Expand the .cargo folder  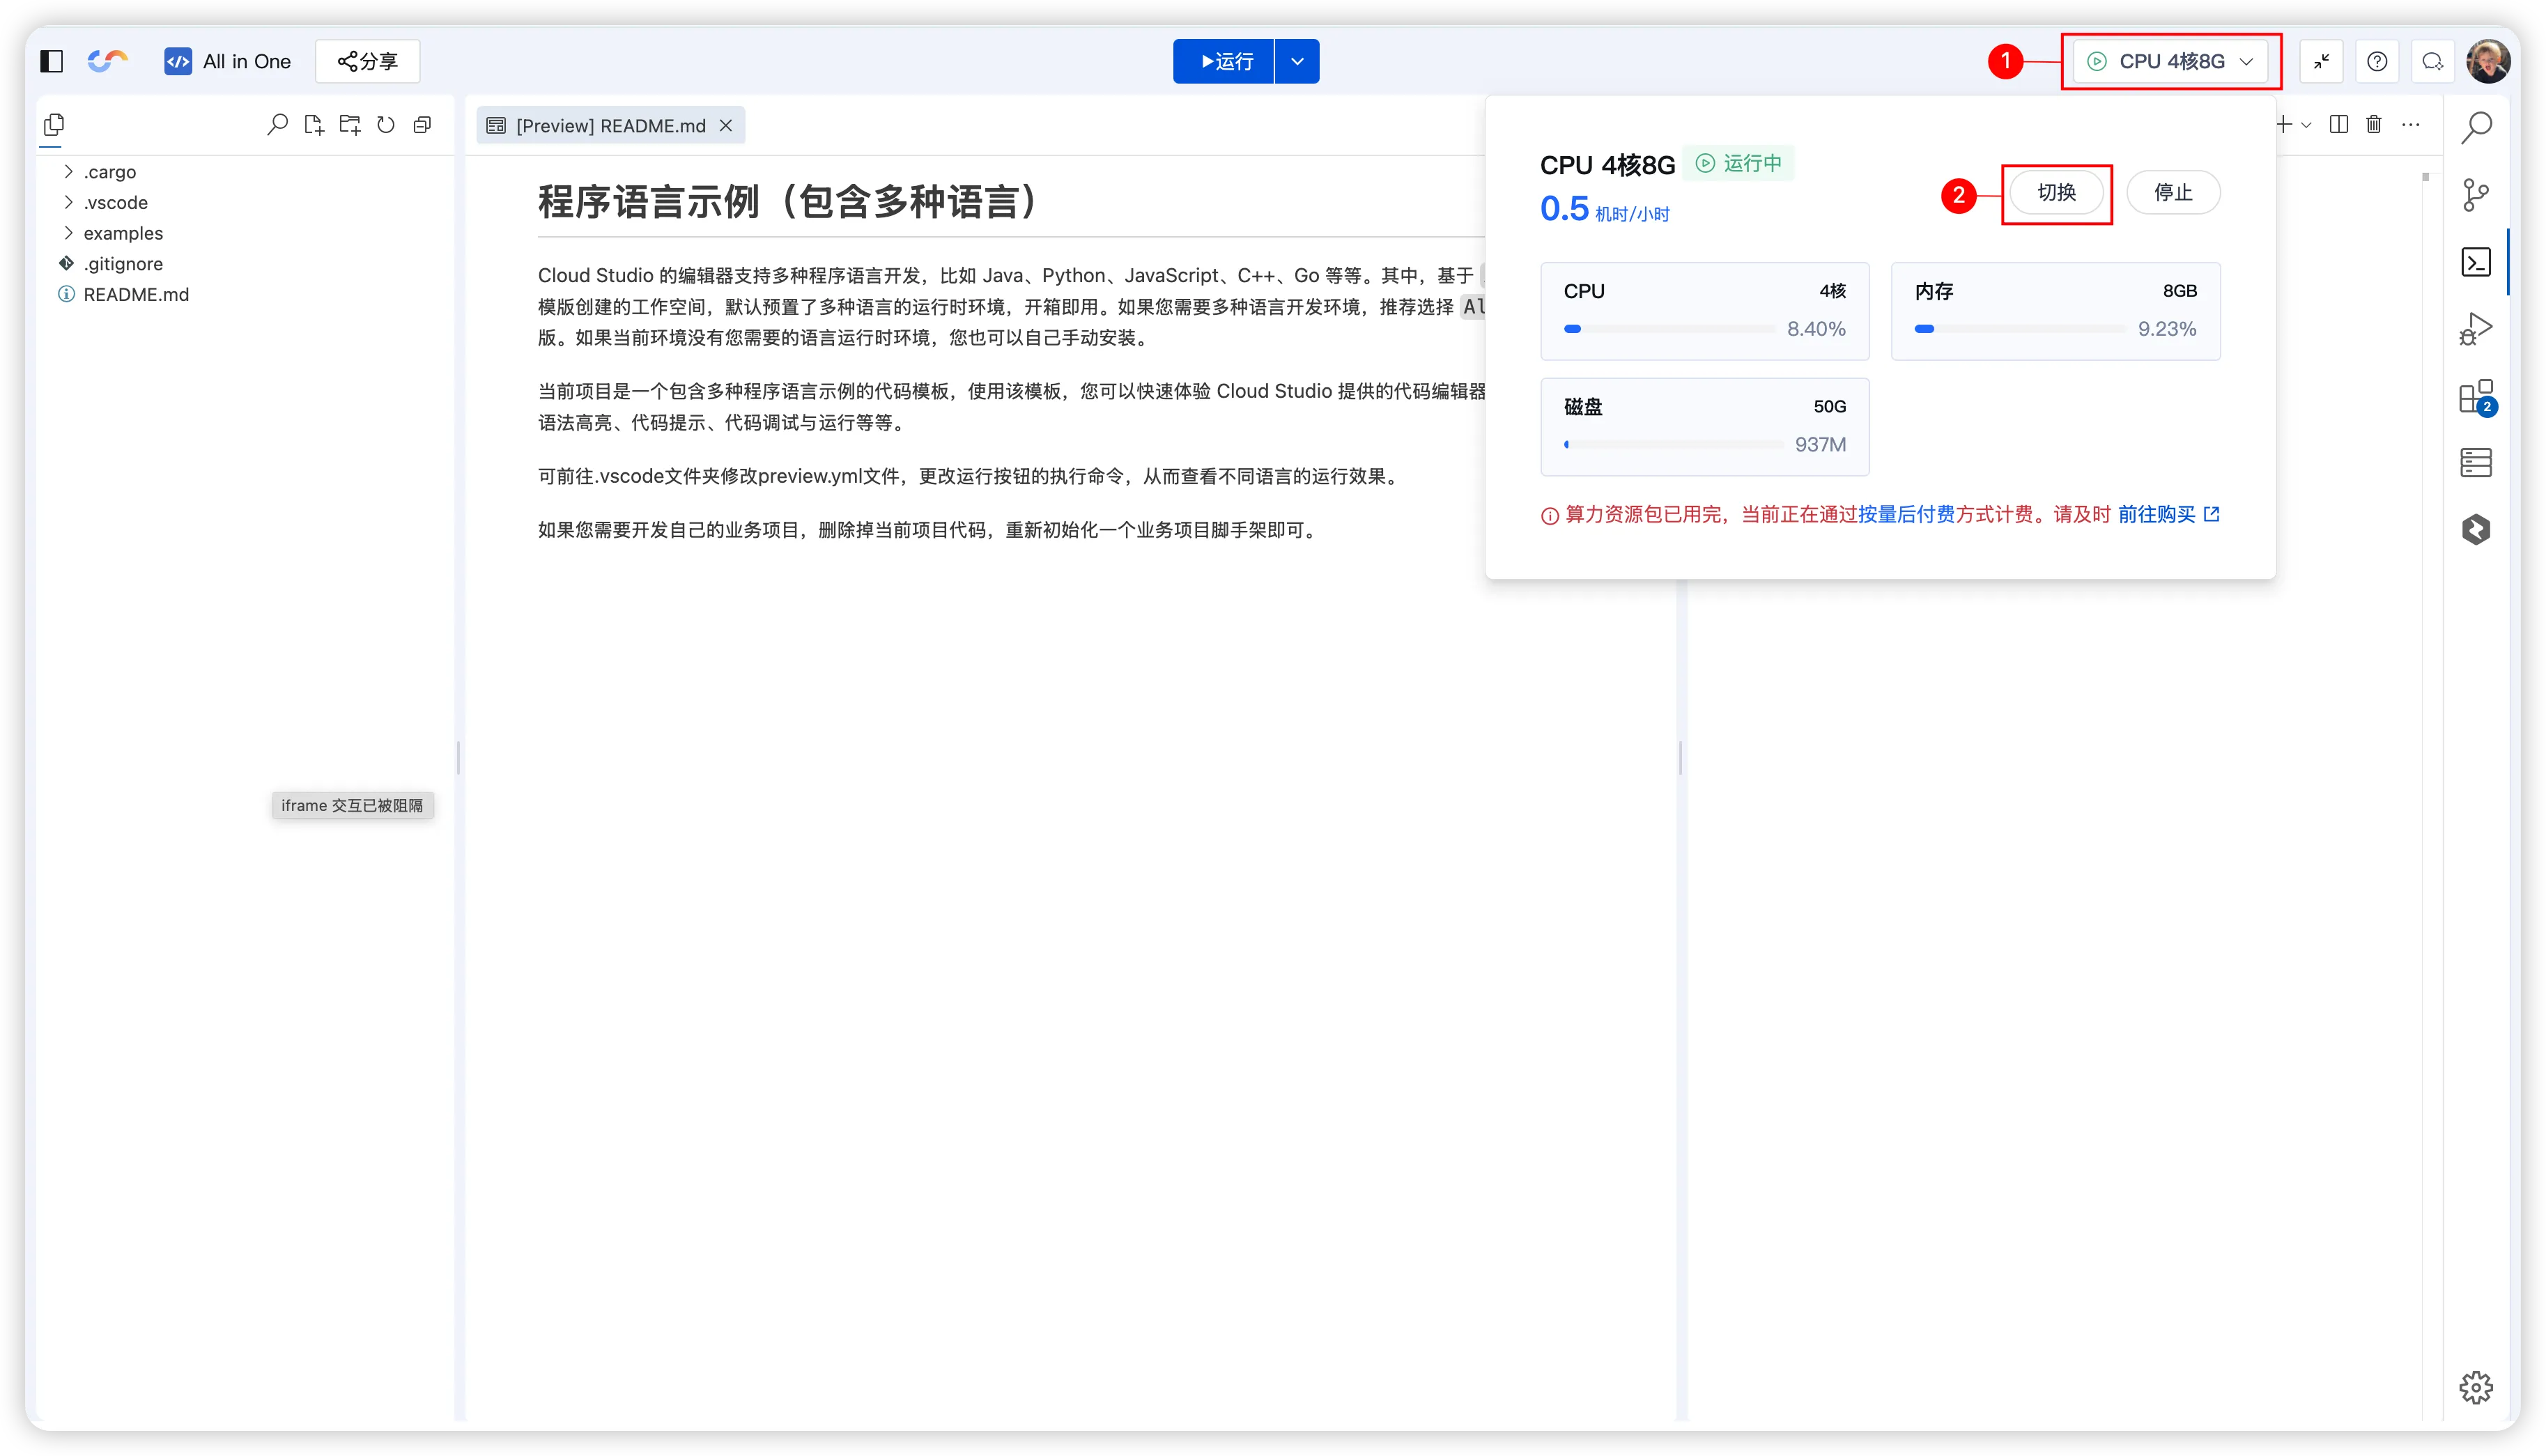tap(109, 172)
